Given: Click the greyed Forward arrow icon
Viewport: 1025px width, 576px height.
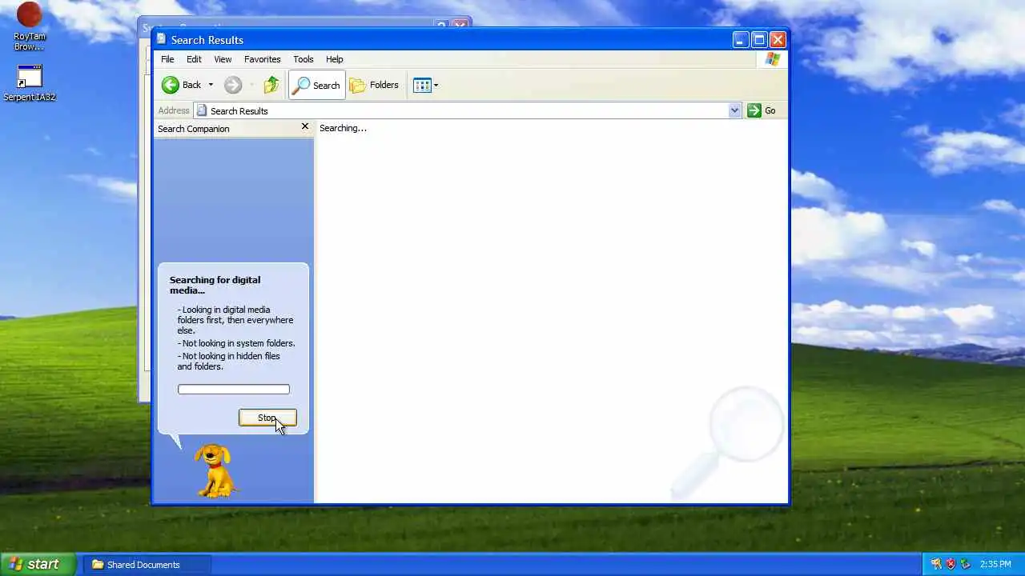Looking at the screenshot, I should click(233, 85).
